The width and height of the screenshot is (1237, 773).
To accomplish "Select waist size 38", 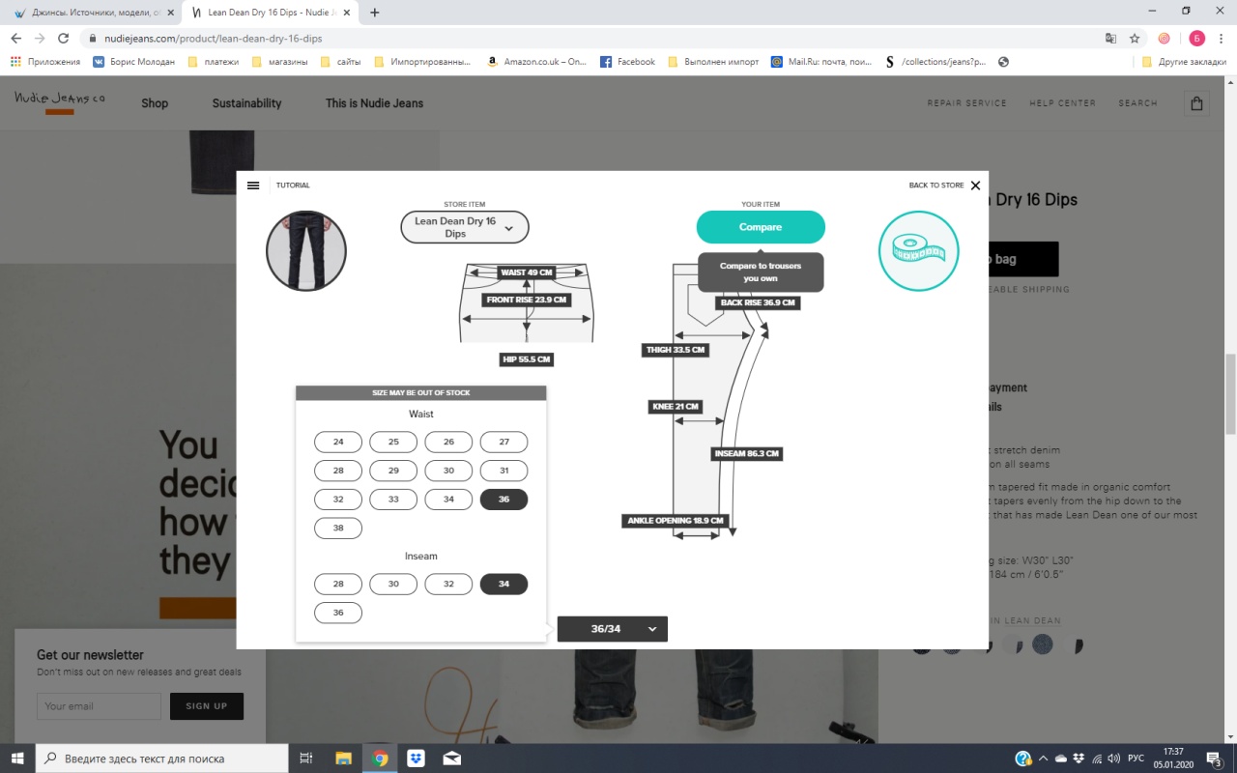I will 338,529.
